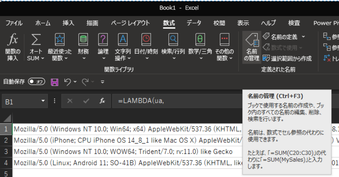Cancel formula entry with the X icon
Viewport: 339px width, 177px height.
tap(70, 101)
